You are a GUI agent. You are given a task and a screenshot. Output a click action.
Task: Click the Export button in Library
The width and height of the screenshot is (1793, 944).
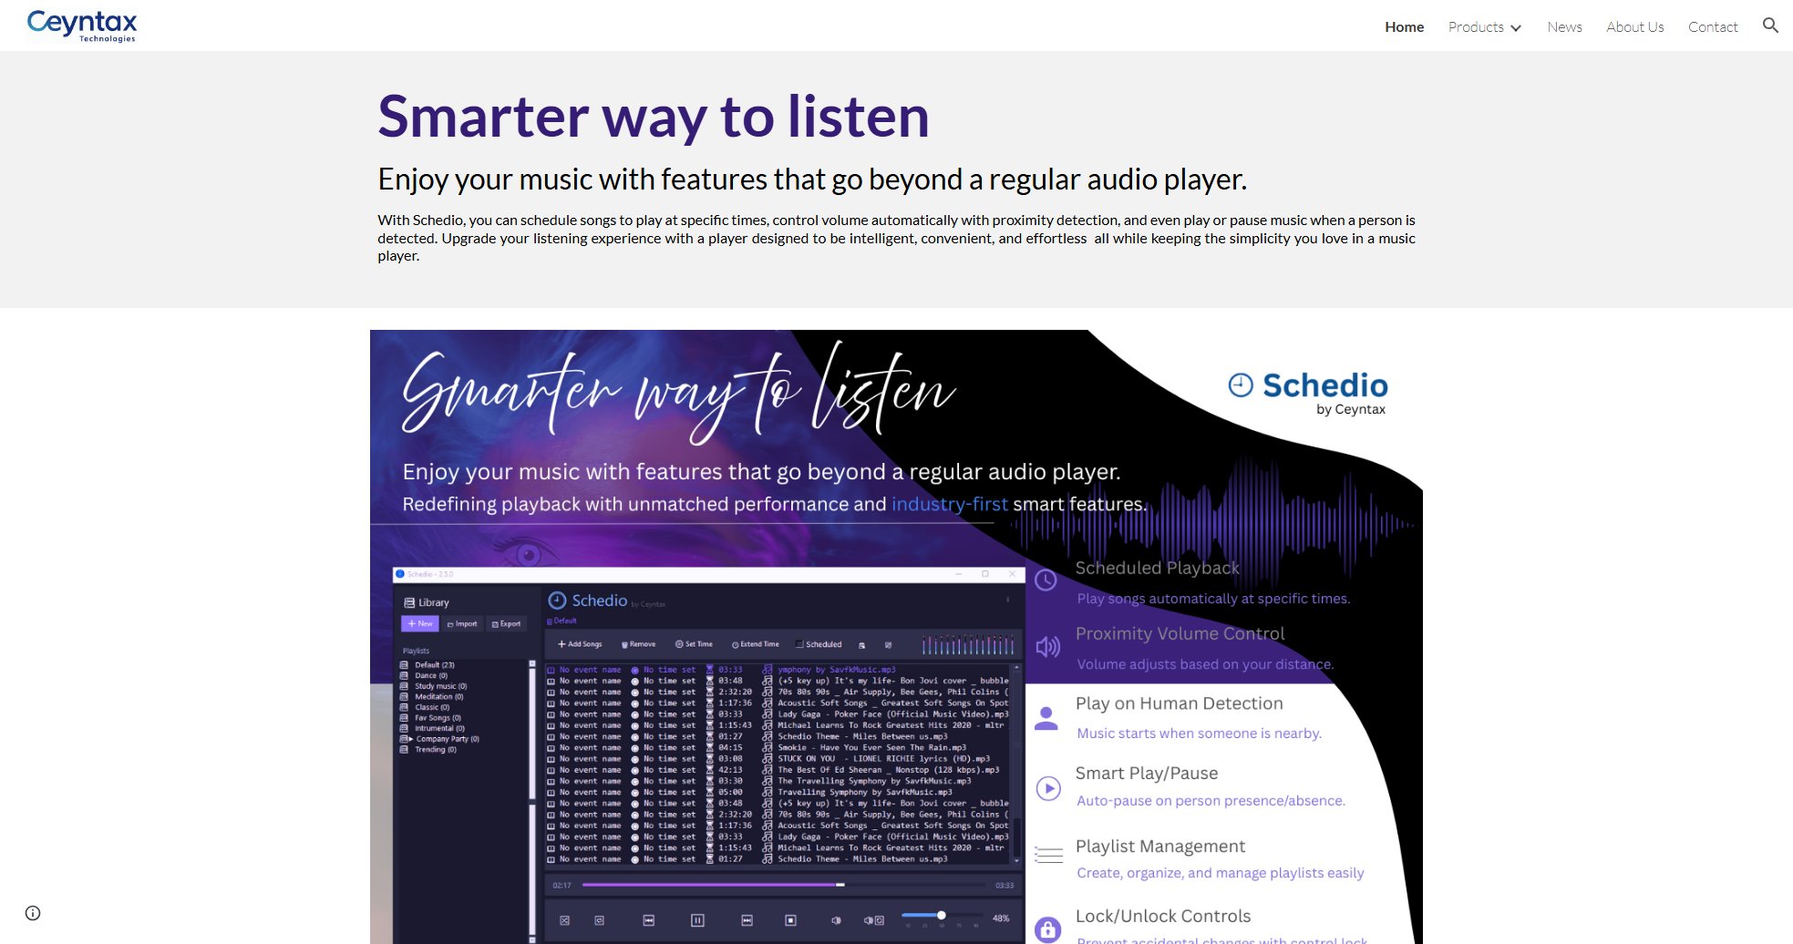(506, 624)
